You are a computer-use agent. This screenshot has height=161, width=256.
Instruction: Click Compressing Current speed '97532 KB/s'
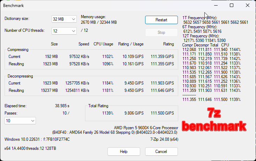79,57
